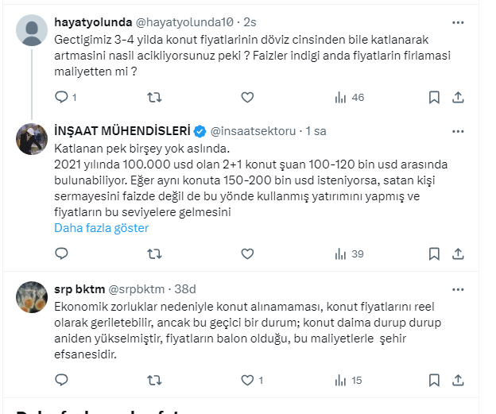The width and height of the screenshot is (496, 414).
Task: Open srp bktm's profile avatar
Action: (x=33, y=297)
